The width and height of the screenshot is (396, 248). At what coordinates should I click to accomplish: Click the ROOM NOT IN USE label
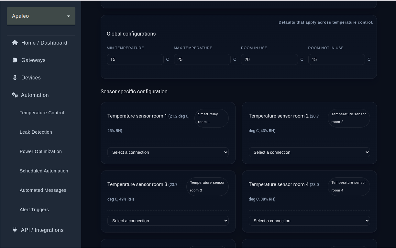326,48
